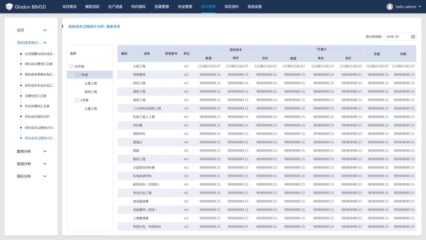Expand the 首页 sidebar chevron
This screenshot has height=240, width=426.
click(45, 30)
